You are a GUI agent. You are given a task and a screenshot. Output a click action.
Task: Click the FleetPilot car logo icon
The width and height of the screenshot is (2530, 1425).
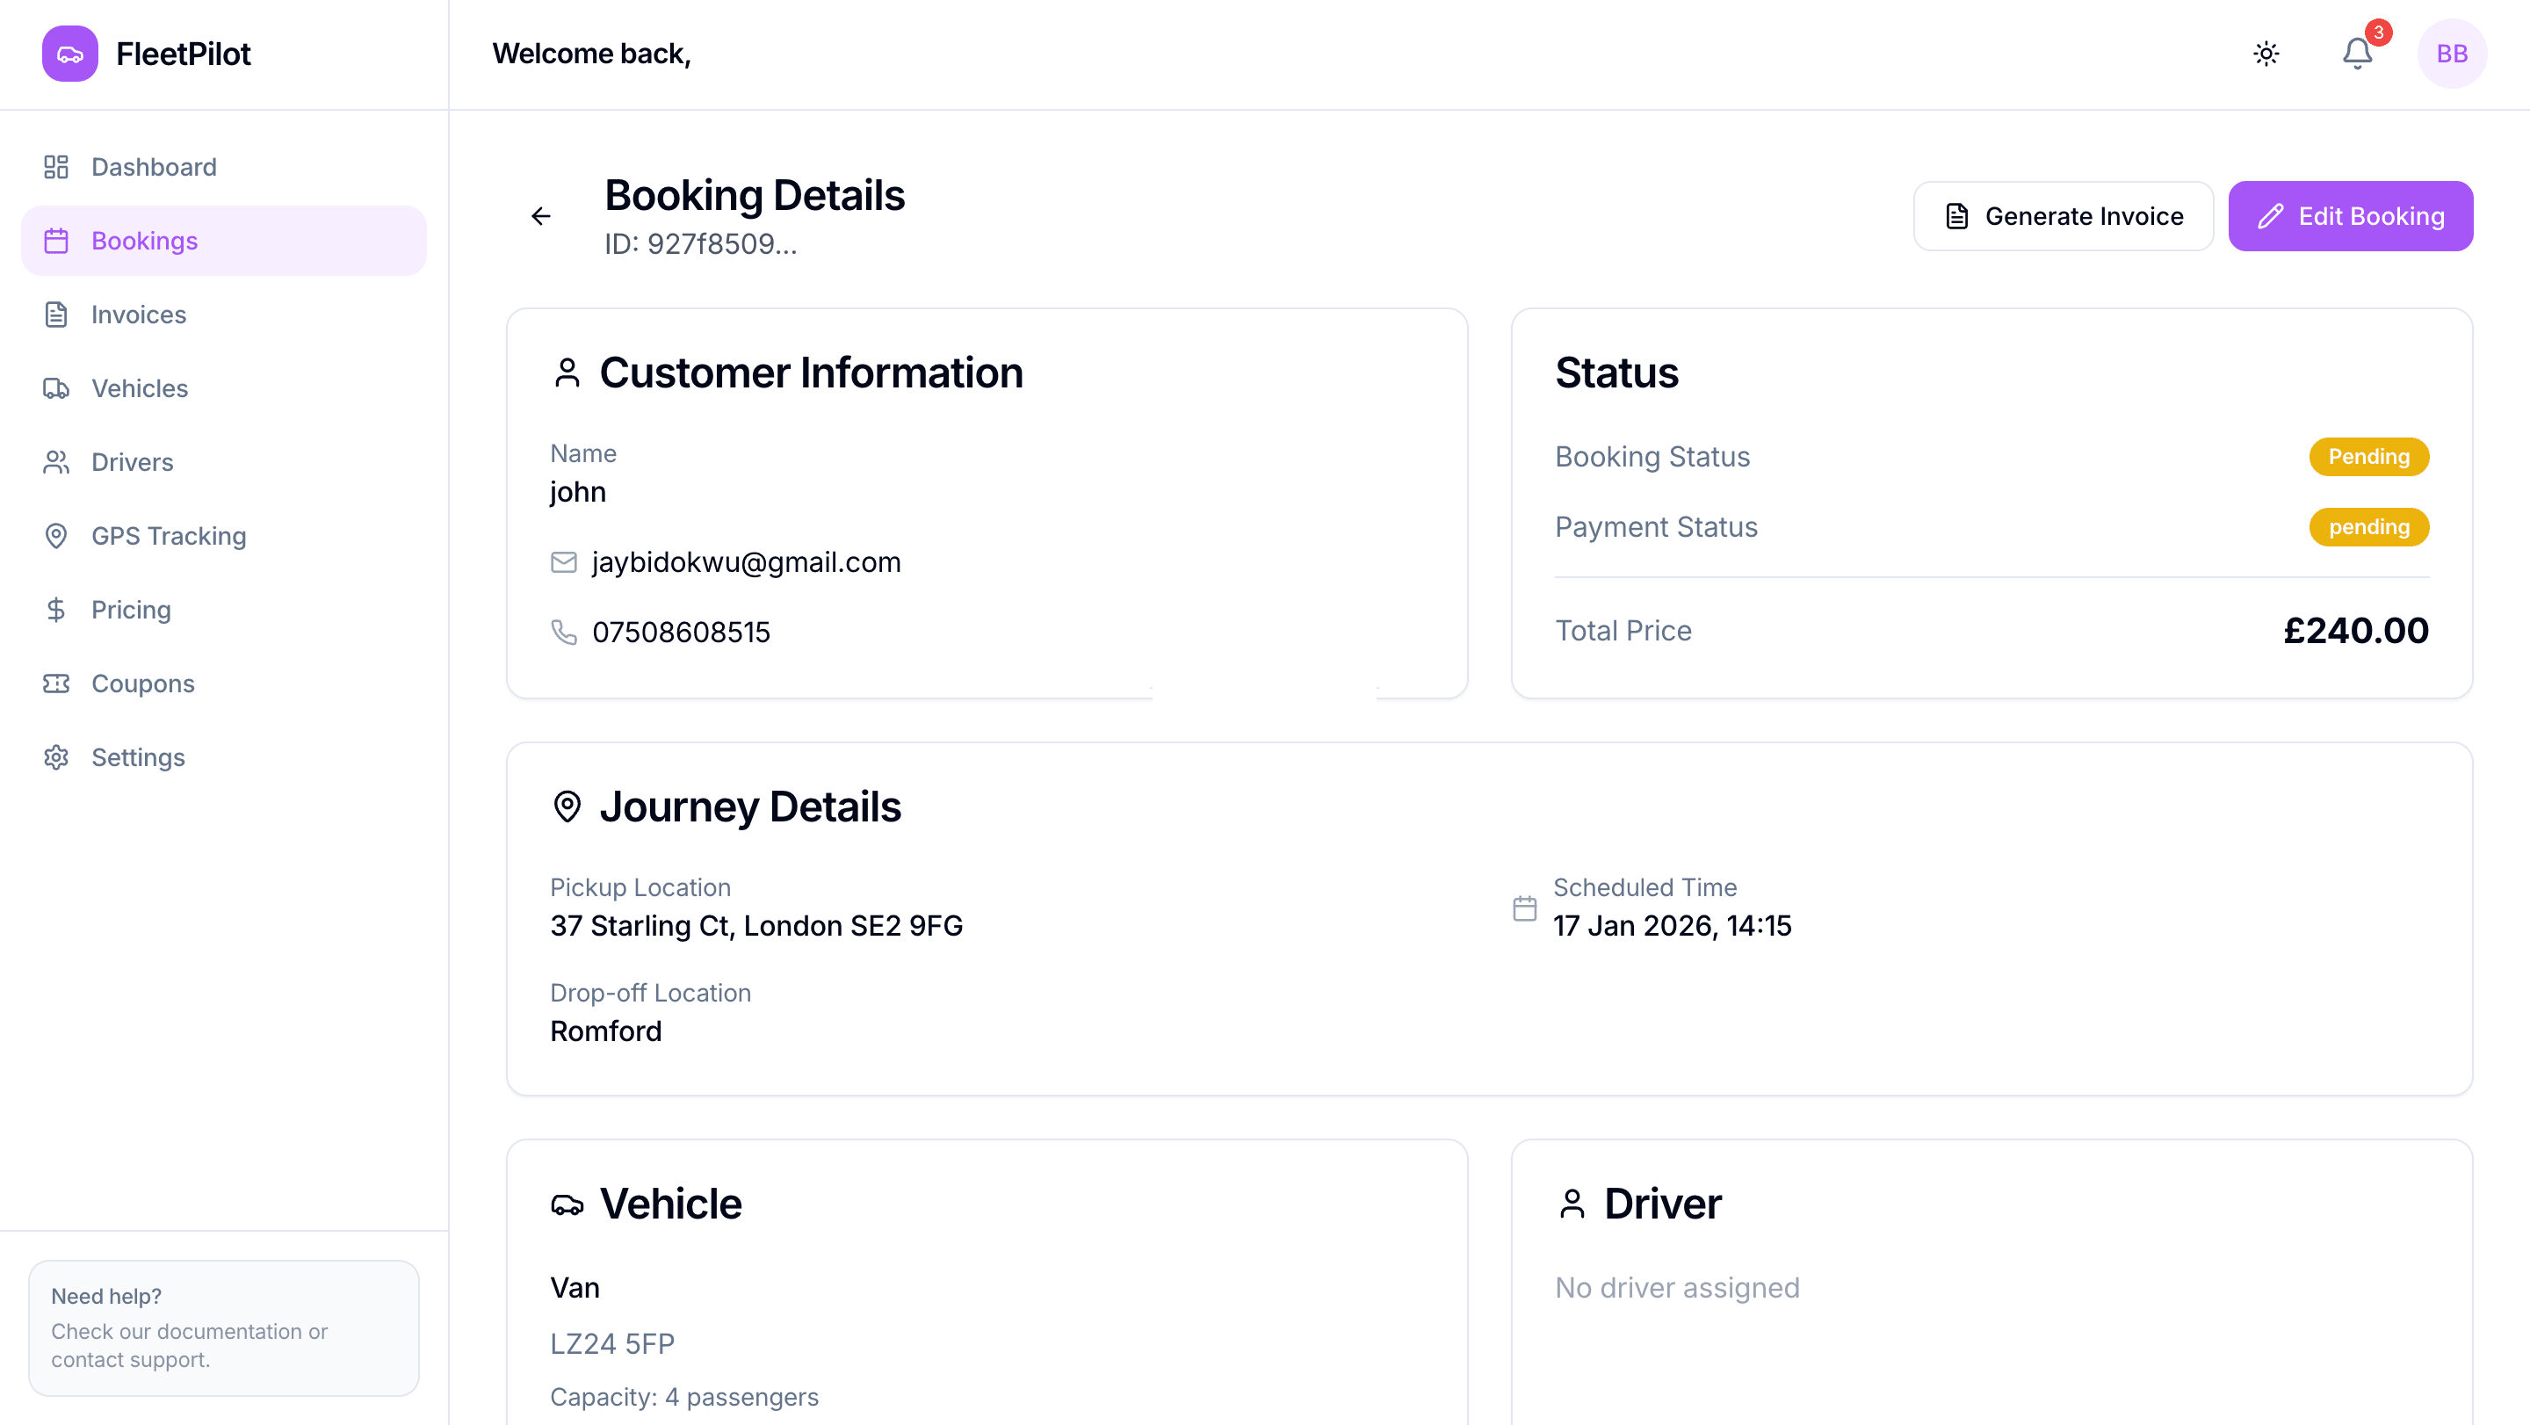(69, 53)
